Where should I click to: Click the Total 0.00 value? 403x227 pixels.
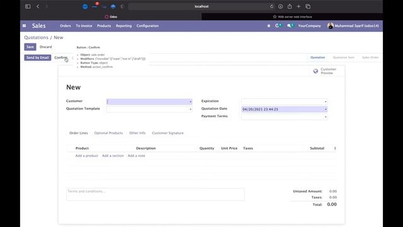tap(332, 204)
